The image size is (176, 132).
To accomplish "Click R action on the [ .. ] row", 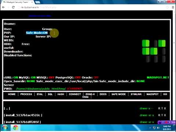I will click(159, 109).
